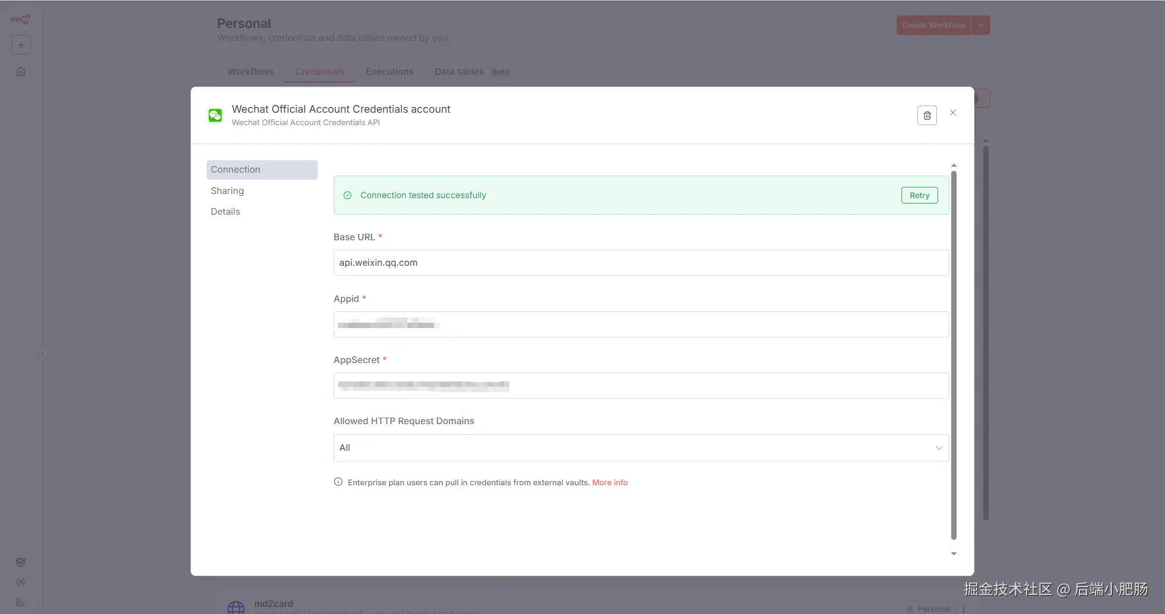Click the success check circle icon
1165x614 pixels.
tap(347, 195)
